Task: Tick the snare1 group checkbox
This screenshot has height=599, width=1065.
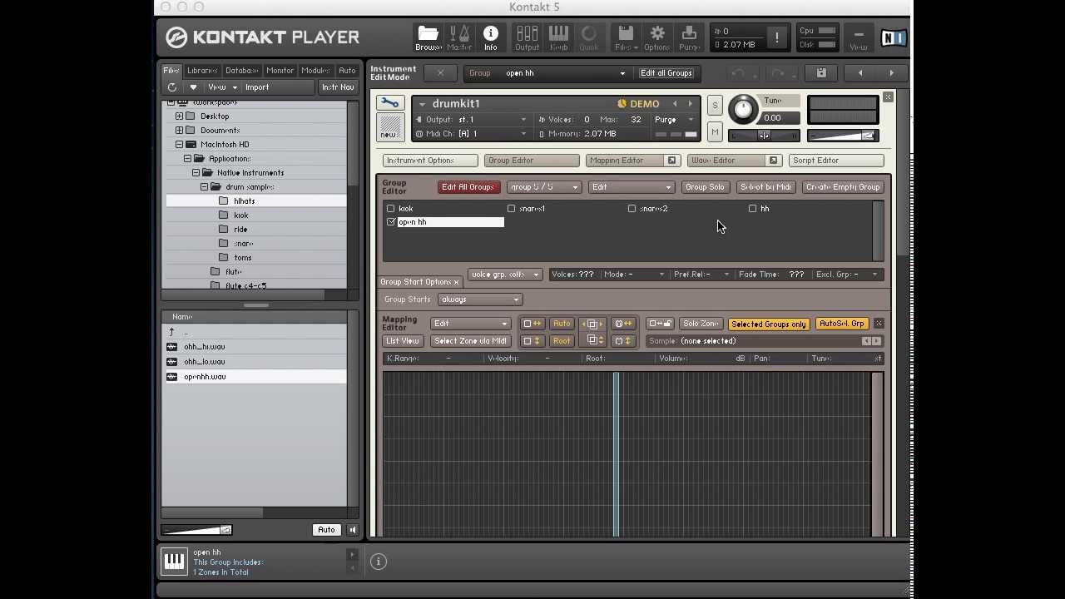Action: pyautogui.click(x=511, y=209)
